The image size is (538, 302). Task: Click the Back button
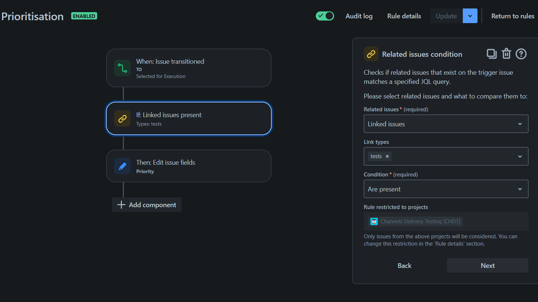pyautogui.click(x=404, y=265)
